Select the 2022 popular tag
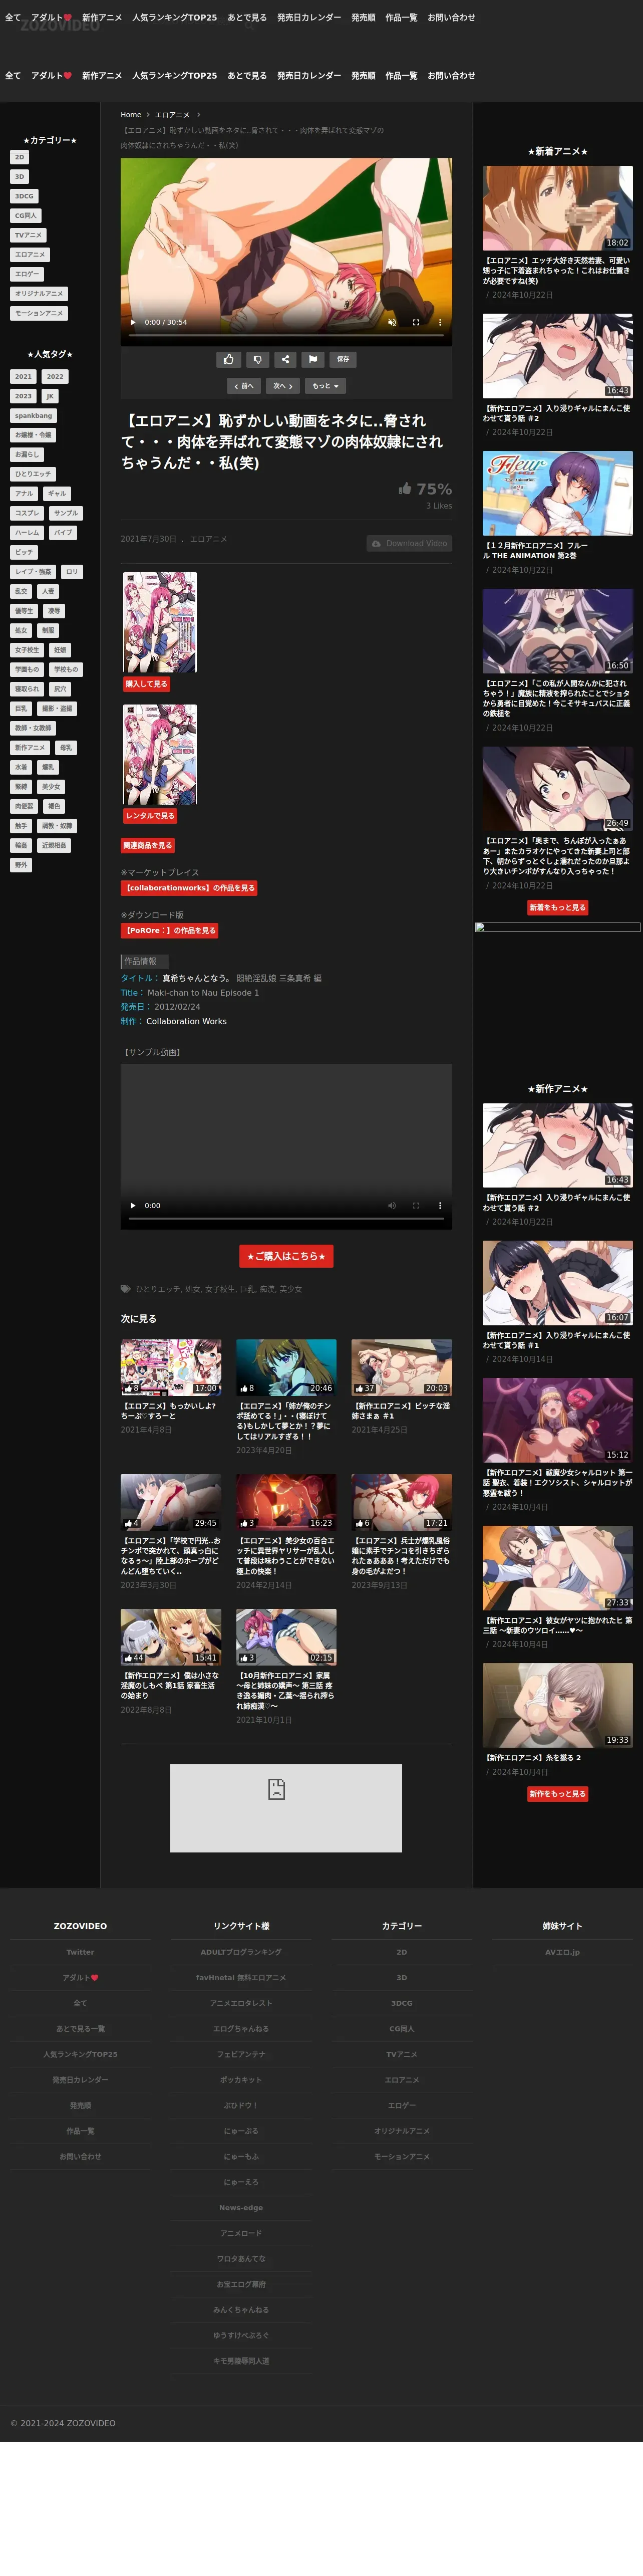 point(55,377)
